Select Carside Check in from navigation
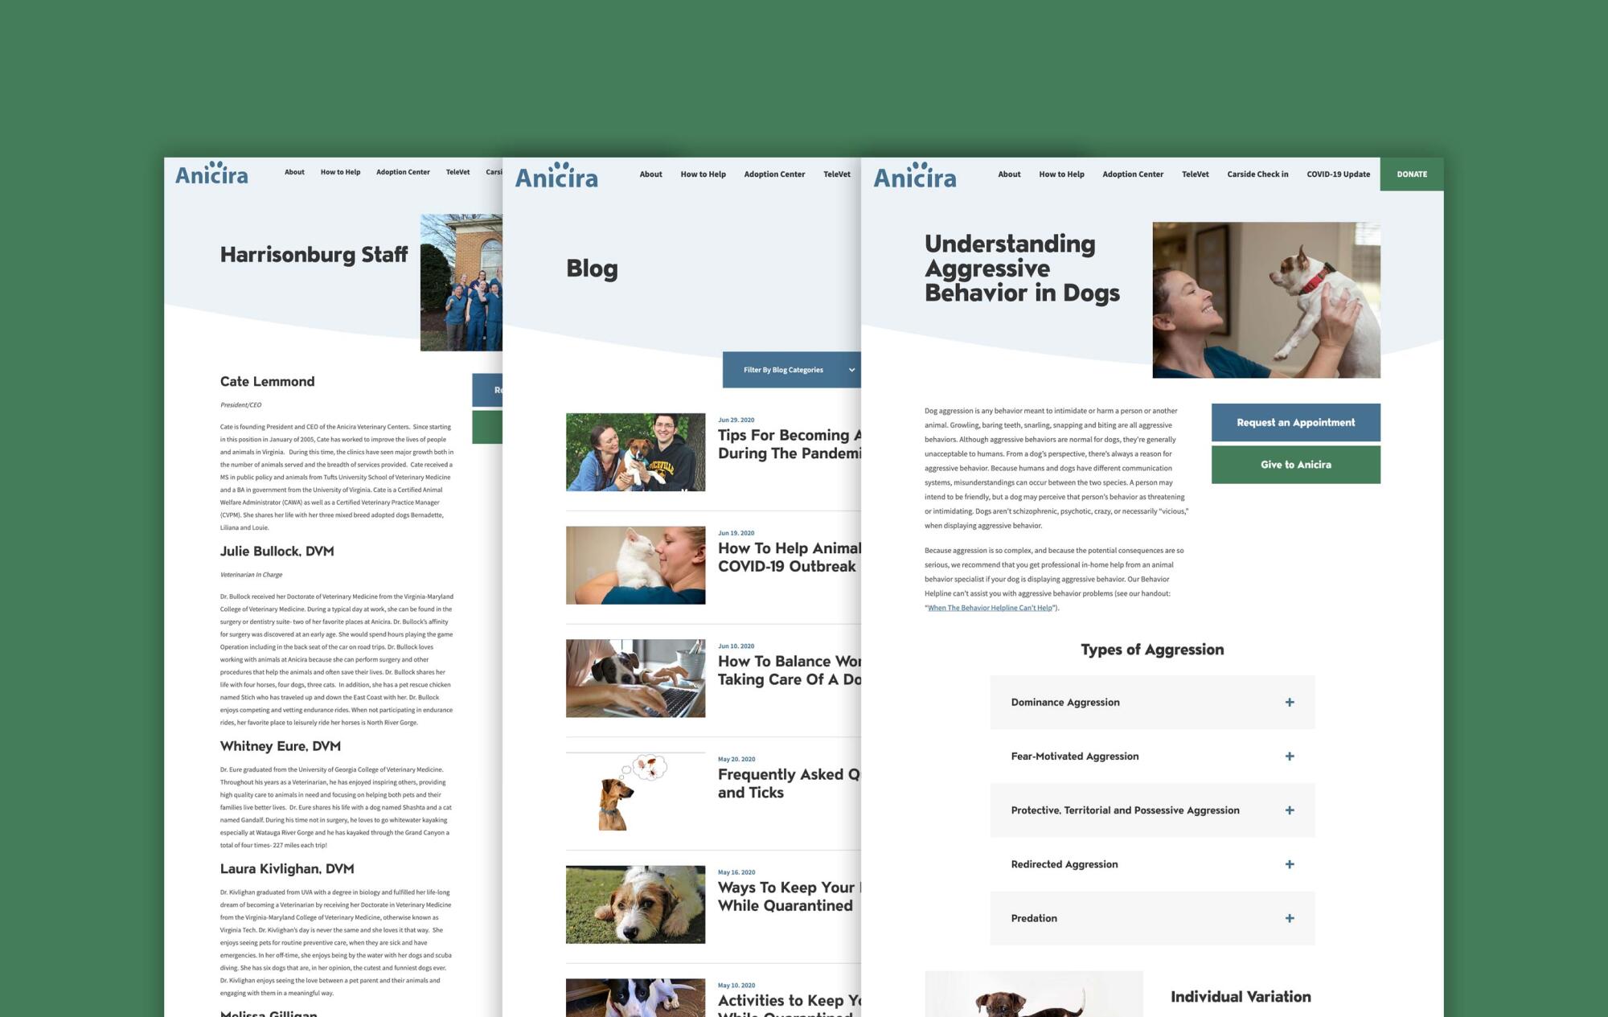This screenshot has width=1608, height=1017. [x=1257, y=174]
